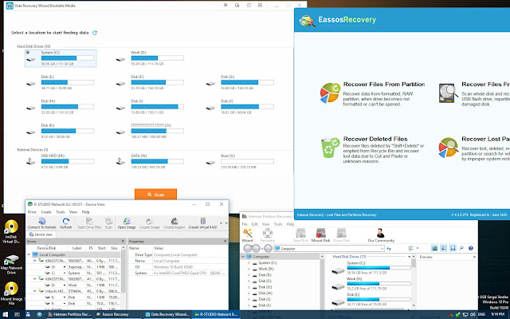Click the Hetman search magnifier icon
This screenshot has width=510, height=319.
[461, 248]
